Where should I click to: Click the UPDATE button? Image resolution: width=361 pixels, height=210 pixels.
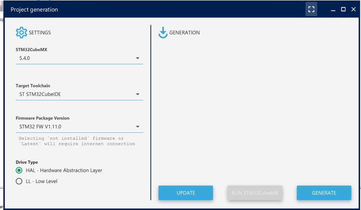pyautogui.click(x=186, y=193)
